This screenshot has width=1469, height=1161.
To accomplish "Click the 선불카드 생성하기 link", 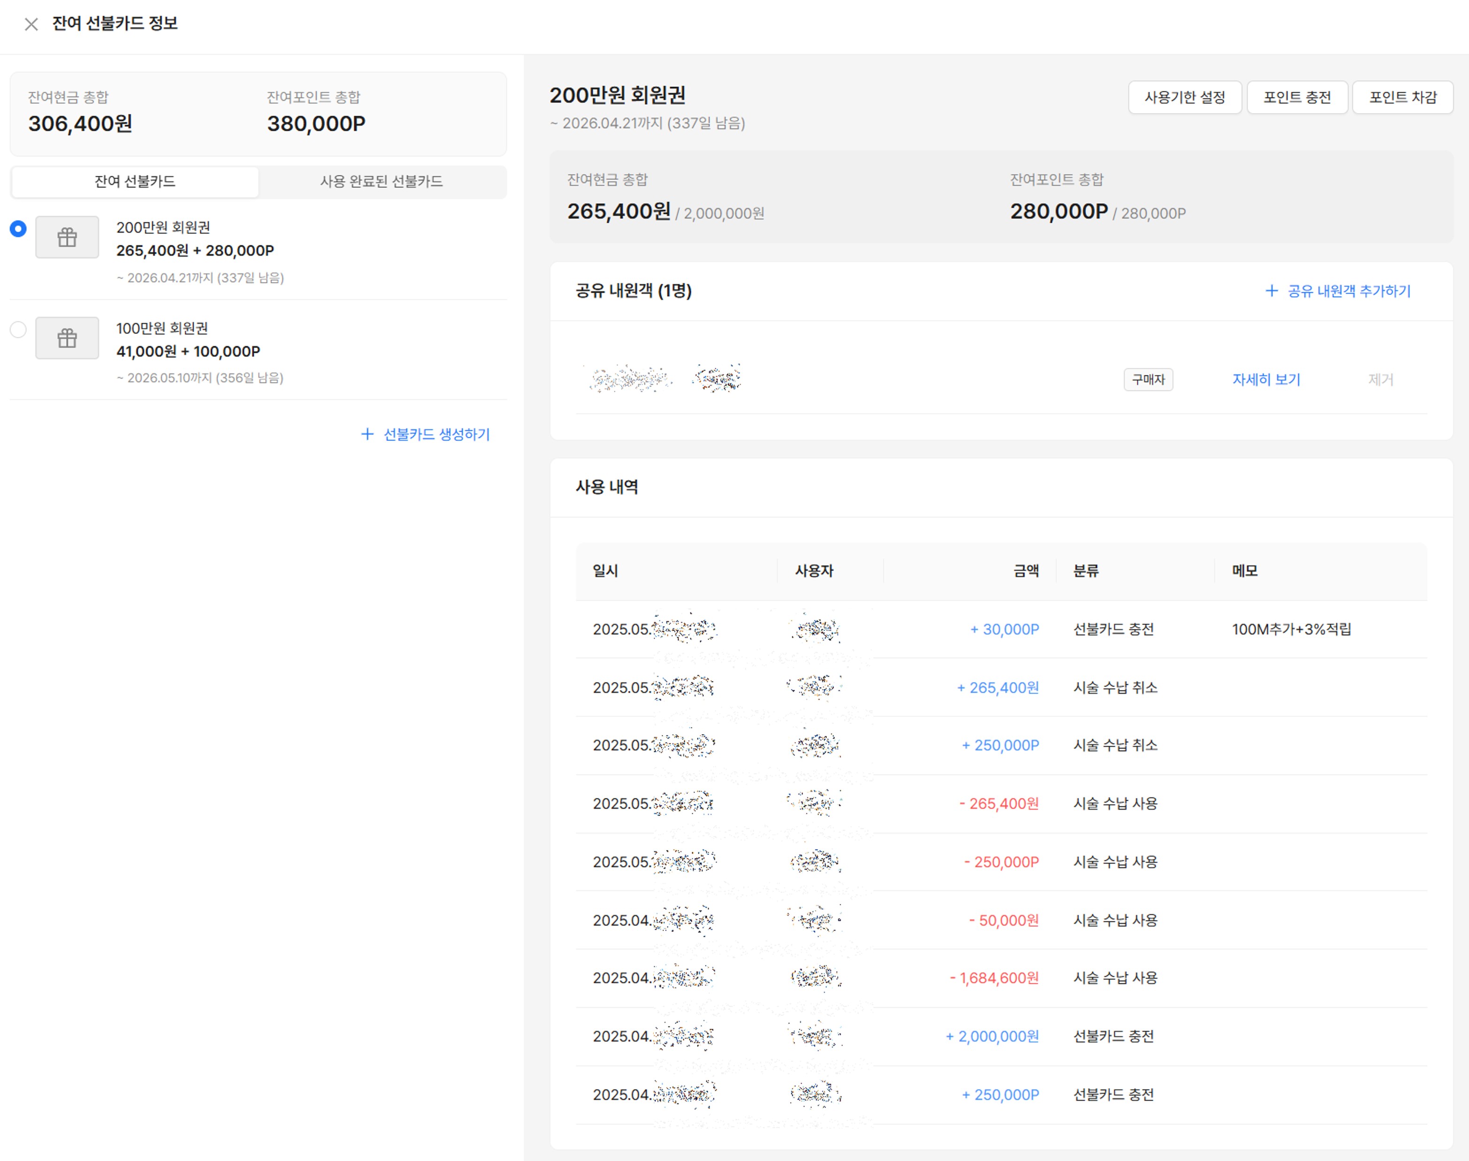I will coord(436,434).
